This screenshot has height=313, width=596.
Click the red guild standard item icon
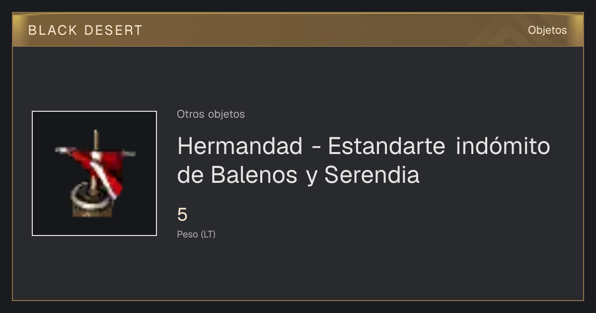click(x=94, y=173)
